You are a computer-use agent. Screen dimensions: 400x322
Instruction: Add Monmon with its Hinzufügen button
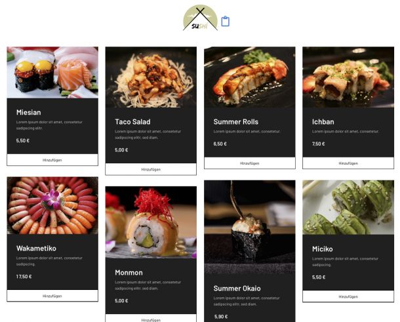click(x=151, y=319)
